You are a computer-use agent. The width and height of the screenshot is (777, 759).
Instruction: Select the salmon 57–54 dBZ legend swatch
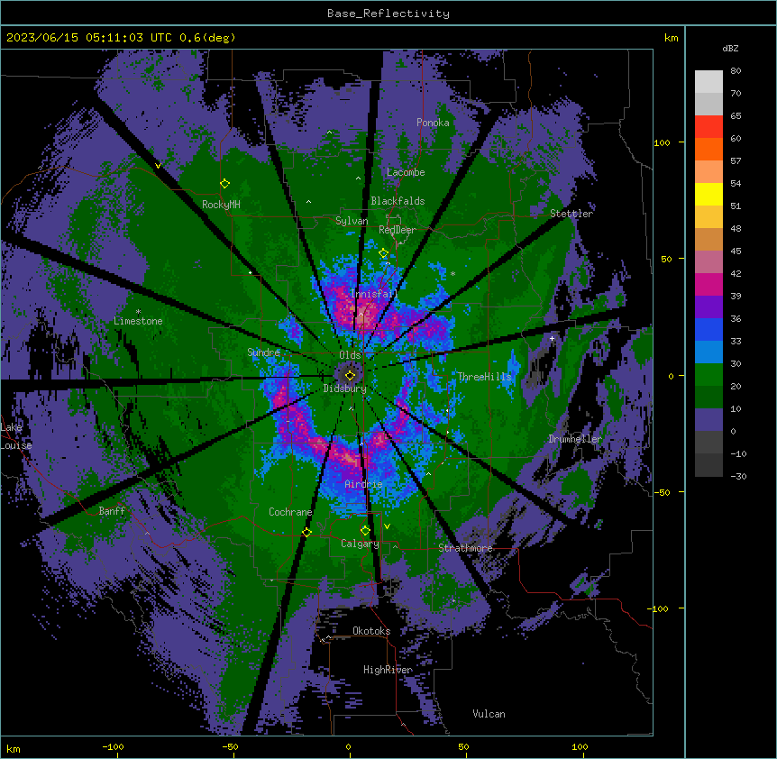pyautogui.click(x=708, y=172)
